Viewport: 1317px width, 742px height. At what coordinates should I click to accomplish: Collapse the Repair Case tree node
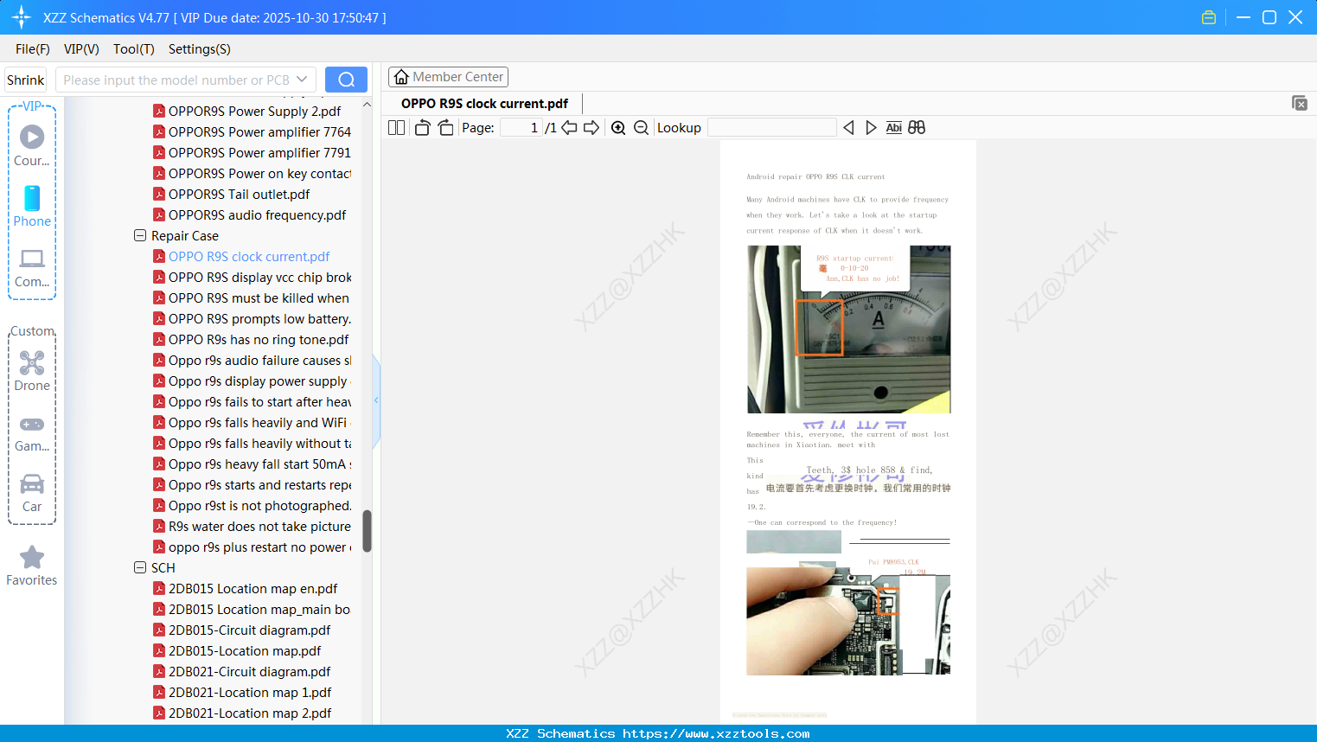(x=140, y=235)
